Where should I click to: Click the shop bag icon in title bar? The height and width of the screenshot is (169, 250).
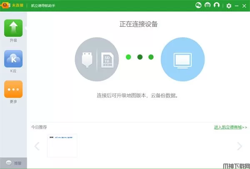coord(207,5)
